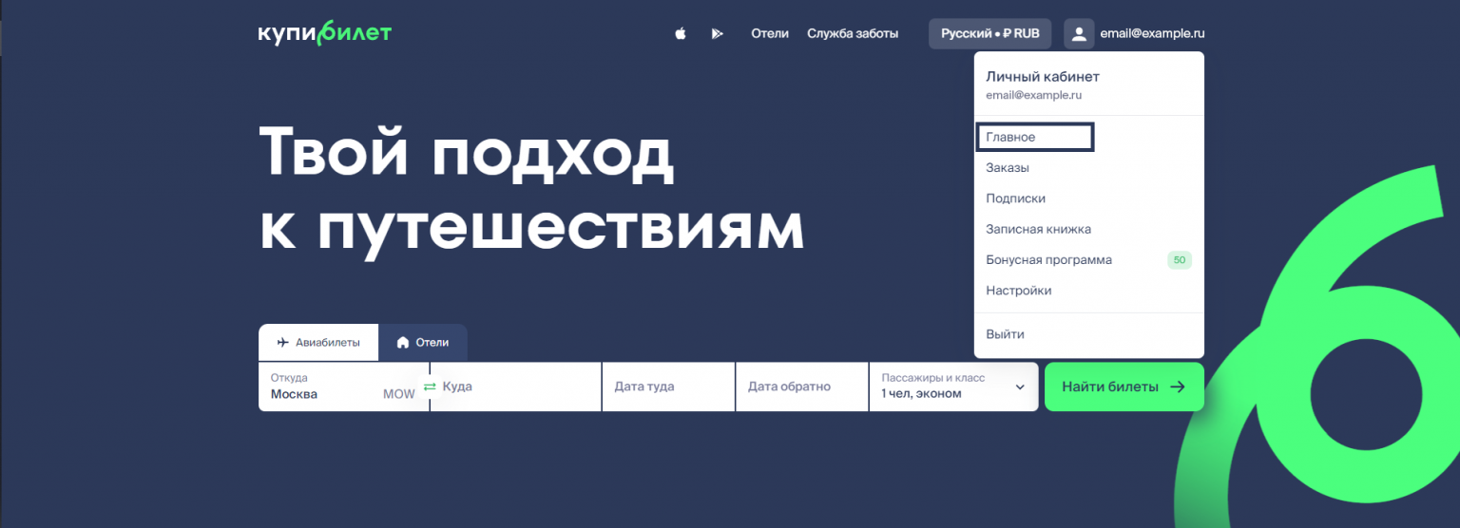Go to Подписки in the account menu
Screen dimensions: 1460x528
pyautogui.click(x=1015, y=198)
